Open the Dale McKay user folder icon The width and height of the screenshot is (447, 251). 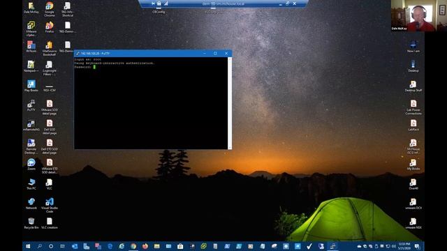(31, 8)
